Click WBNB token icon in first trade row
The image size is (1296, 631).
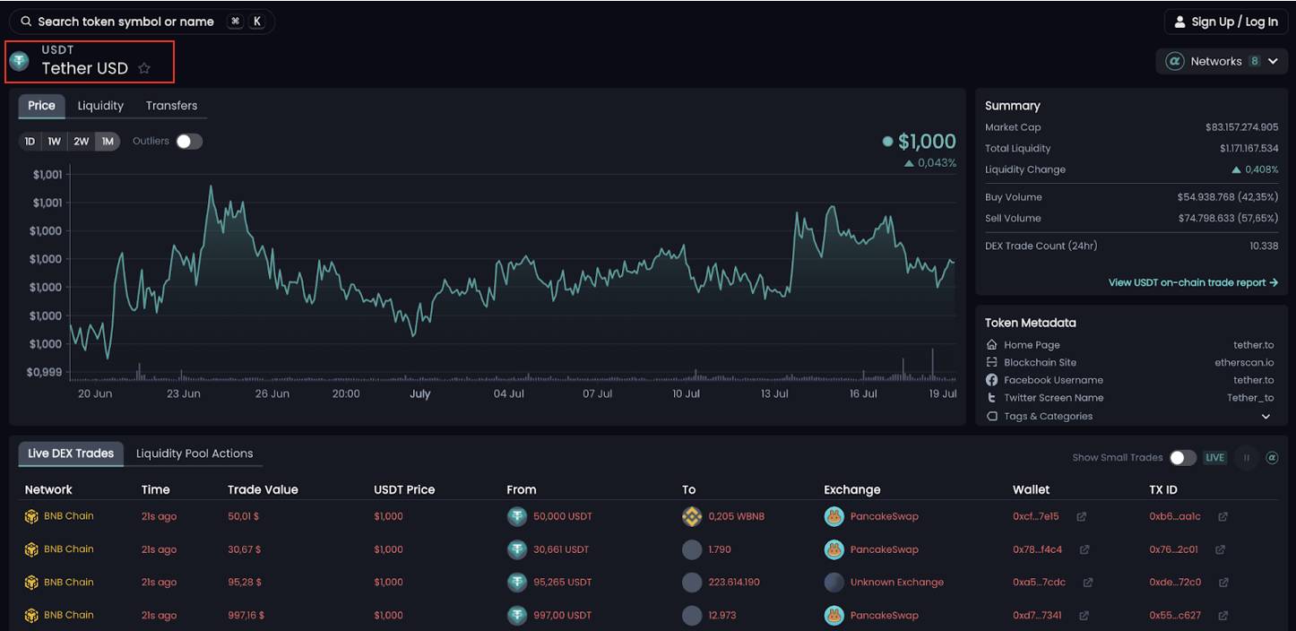(692, 516)
